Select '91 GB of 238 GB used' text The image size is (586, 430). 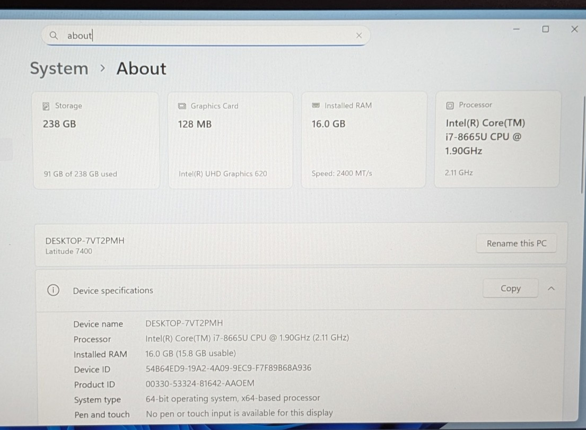[81, 174]
